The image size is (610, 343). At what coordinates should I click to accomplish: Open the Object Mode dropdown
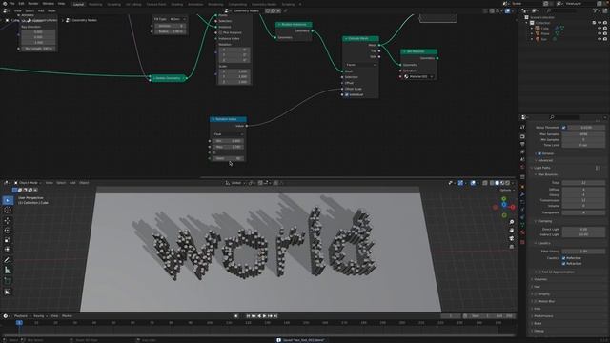28,183
